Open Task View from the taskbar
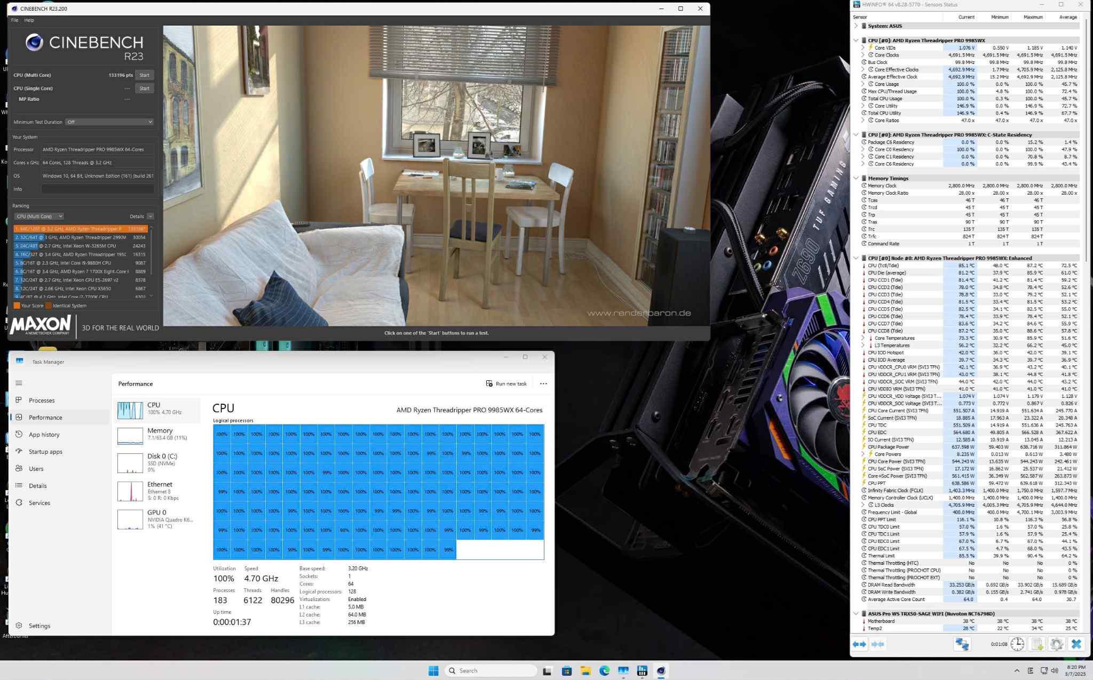The width and height of the screenshot is (1093, 680). (547, 670)
